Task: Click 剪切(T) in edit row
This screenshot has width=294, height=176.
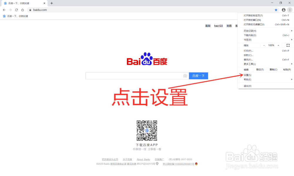Action: [x=260, y=70]
